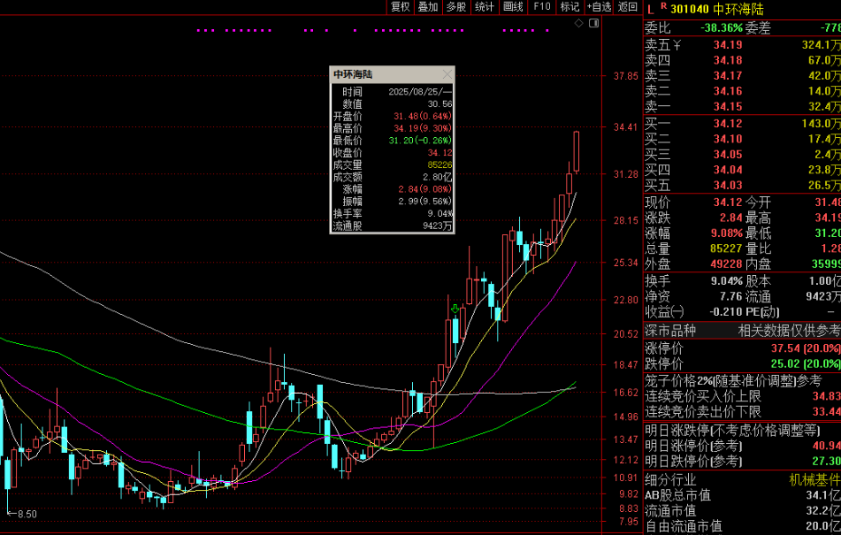Click the 自由流通市值 row
Screen dimensions: 841x535
click(742, 526)
